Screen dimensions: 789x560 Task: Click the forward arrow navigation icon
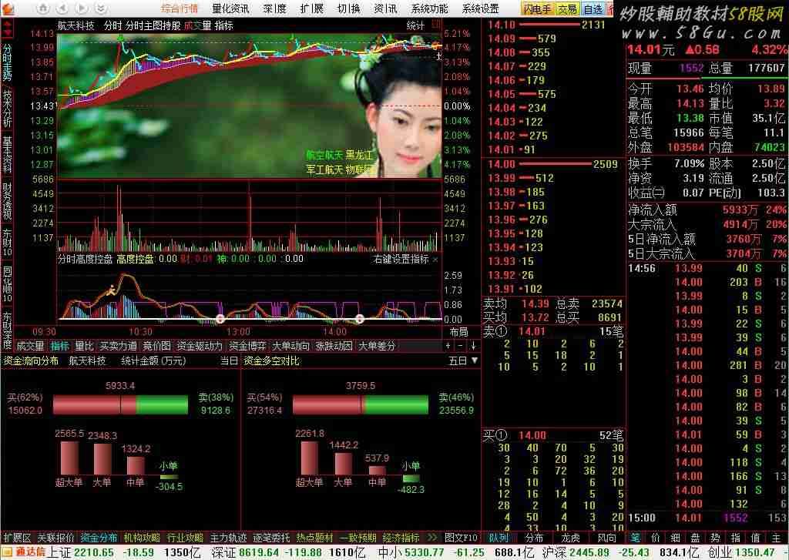coord(82,8)
